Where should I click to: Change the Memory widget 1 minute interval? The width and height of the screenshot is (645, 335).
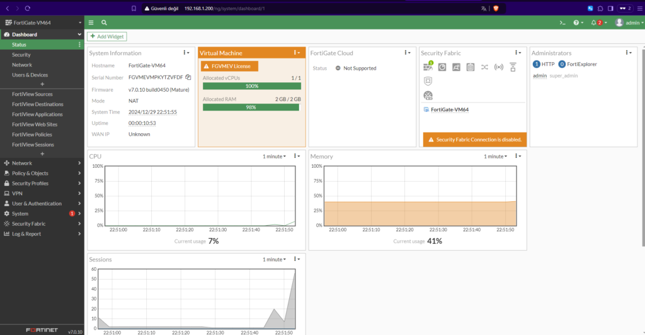[495, 157]
